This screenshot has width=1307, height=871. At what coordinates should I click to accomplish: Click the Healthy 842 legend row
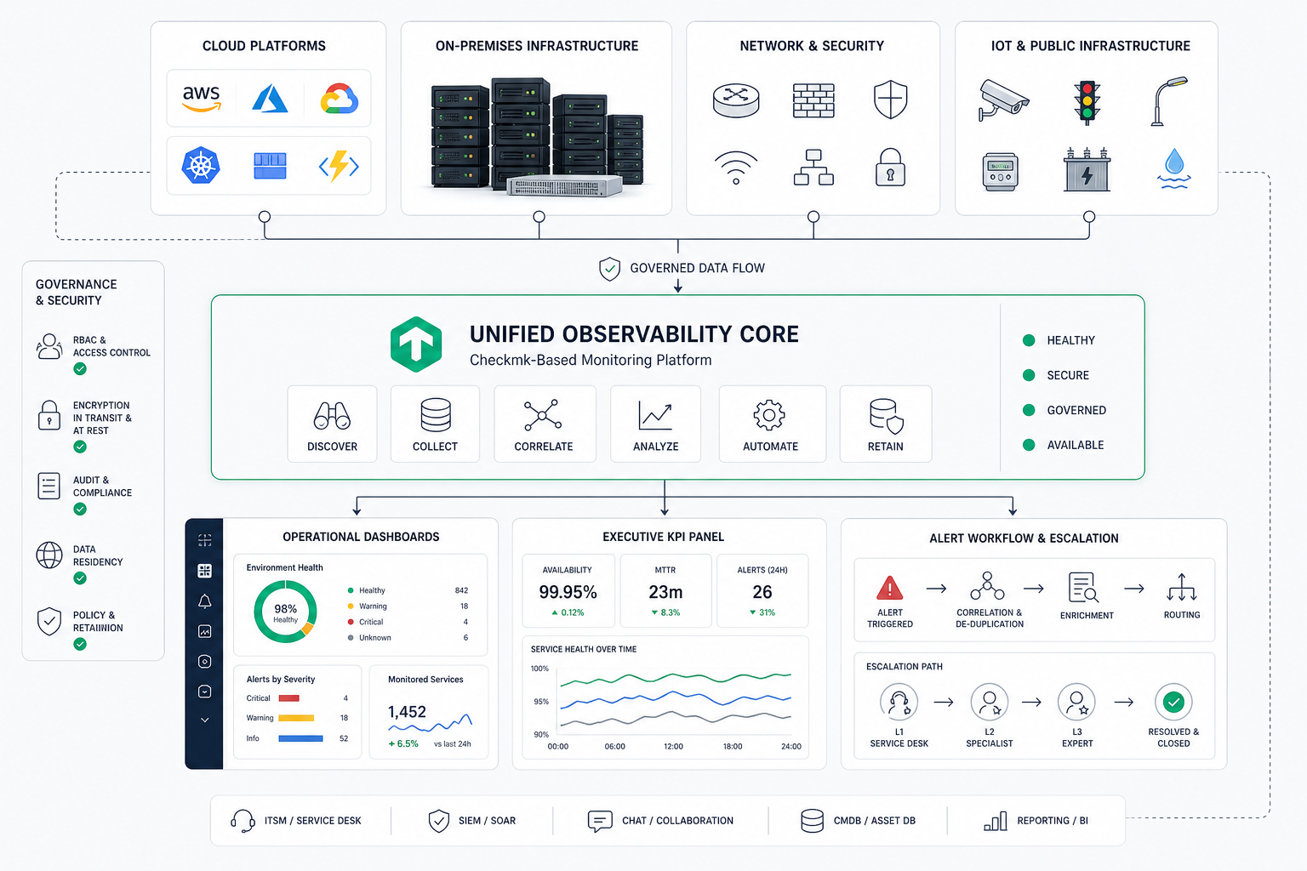[x=408, y=590]
